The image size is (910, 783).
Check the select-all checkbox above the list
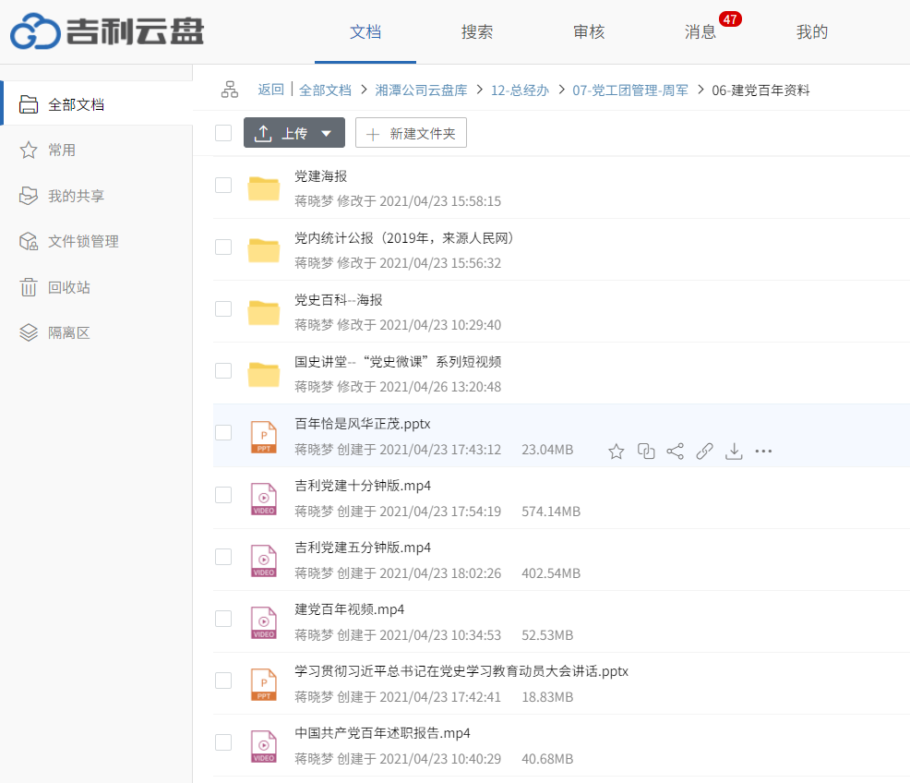point(222,132)
